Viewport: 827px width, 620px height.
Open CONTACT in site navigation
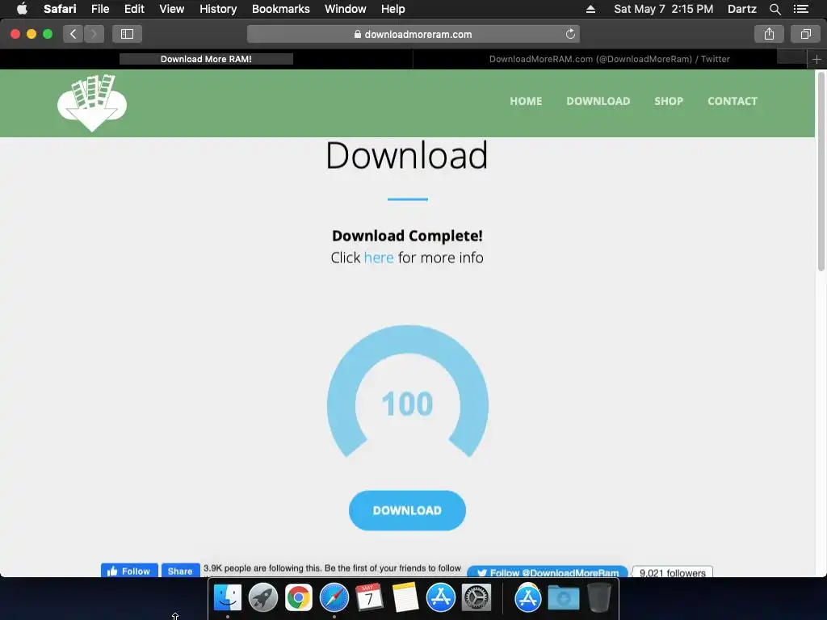click(x=732, y=101)
